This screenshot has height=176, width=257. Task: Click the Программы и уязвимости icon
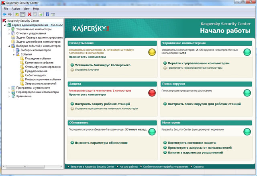(13, 88)
